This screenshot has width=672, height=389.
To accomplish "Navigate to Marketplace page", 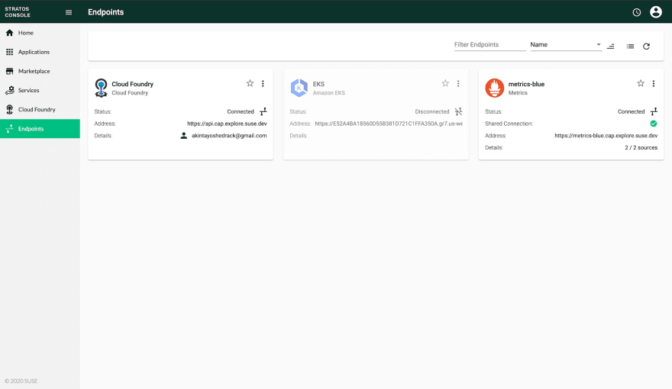I will (40, 71).
